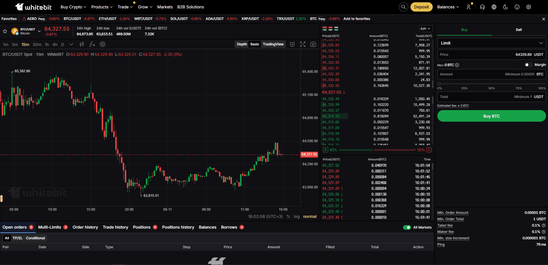Open the Trade history tab
The image size is (548, 265).
point(116,227)
